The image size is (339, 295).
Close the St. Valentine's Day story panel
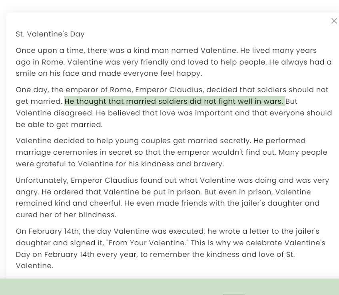(x=334, y=21)
